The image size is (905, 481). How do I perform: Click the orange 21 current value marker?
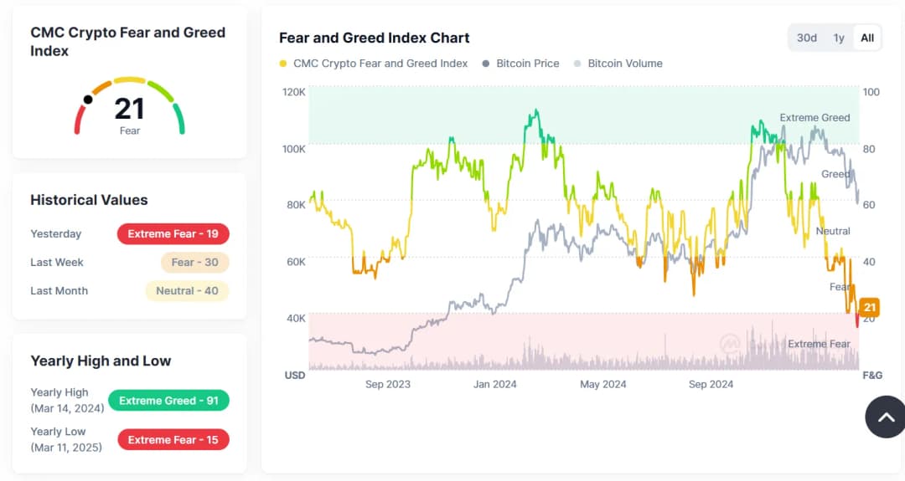click(869, 307)
